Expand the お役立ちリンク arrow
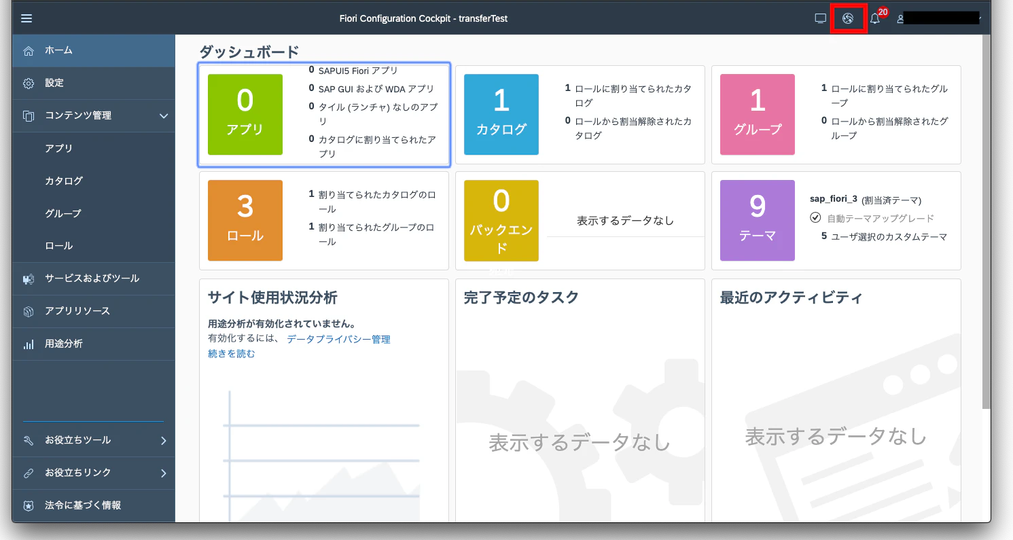This screenshot has height=540, width=1013. tap(164, 473)
